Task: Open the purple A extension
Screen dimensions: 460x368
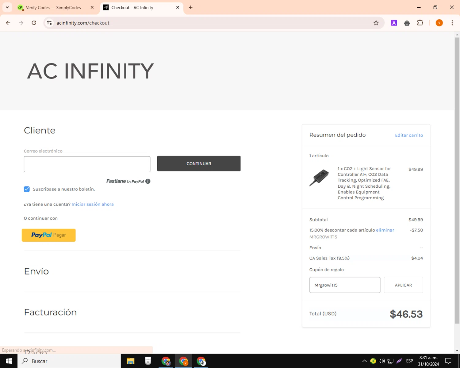Action: (x=394, y=23)
